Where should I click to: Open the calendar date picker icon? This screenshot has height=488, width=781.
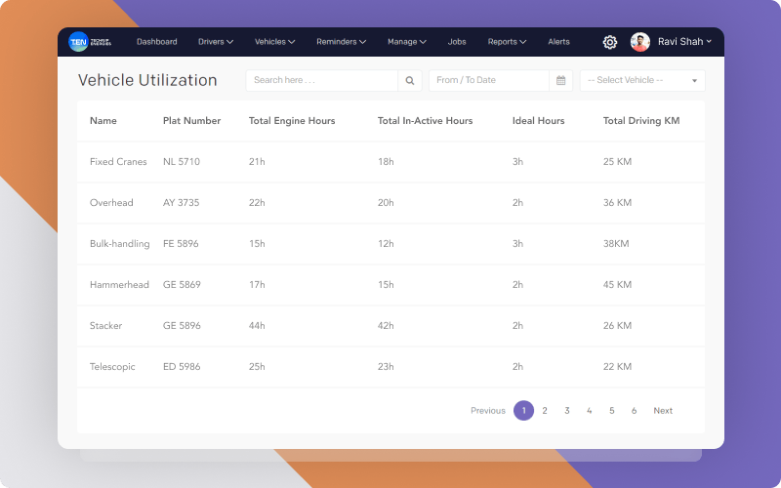coord(560,81)
